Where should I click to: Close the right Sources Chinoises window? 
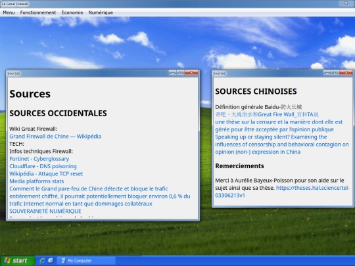[x=346, y=73]
